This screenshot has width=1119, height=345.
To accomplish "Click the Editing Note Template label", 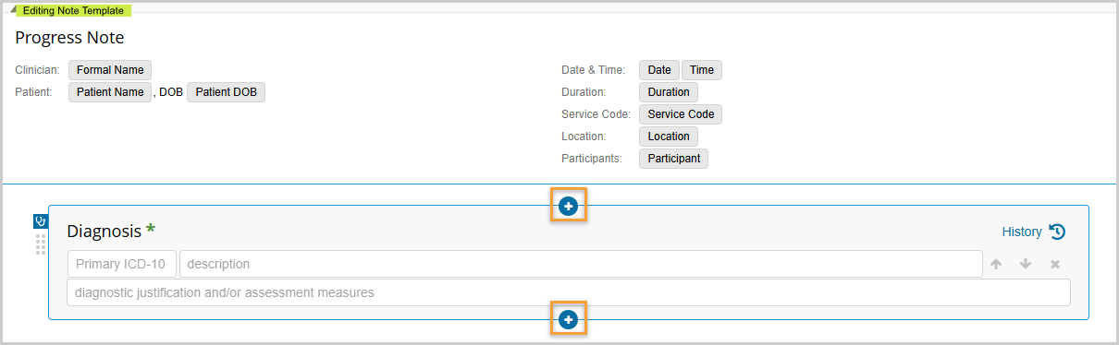I will (x=73, y=10).
